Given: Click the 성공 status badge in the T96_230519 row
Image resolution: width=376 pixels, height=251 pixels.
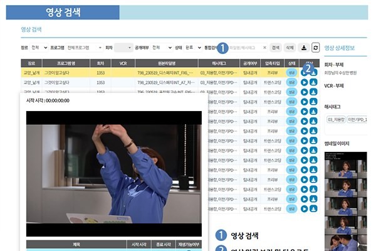Looking at the screenshot, I should pos(291,92).
